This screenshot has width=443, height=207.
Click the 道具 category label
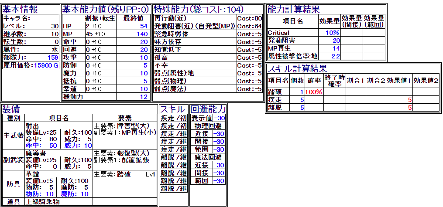coord(13,202)
